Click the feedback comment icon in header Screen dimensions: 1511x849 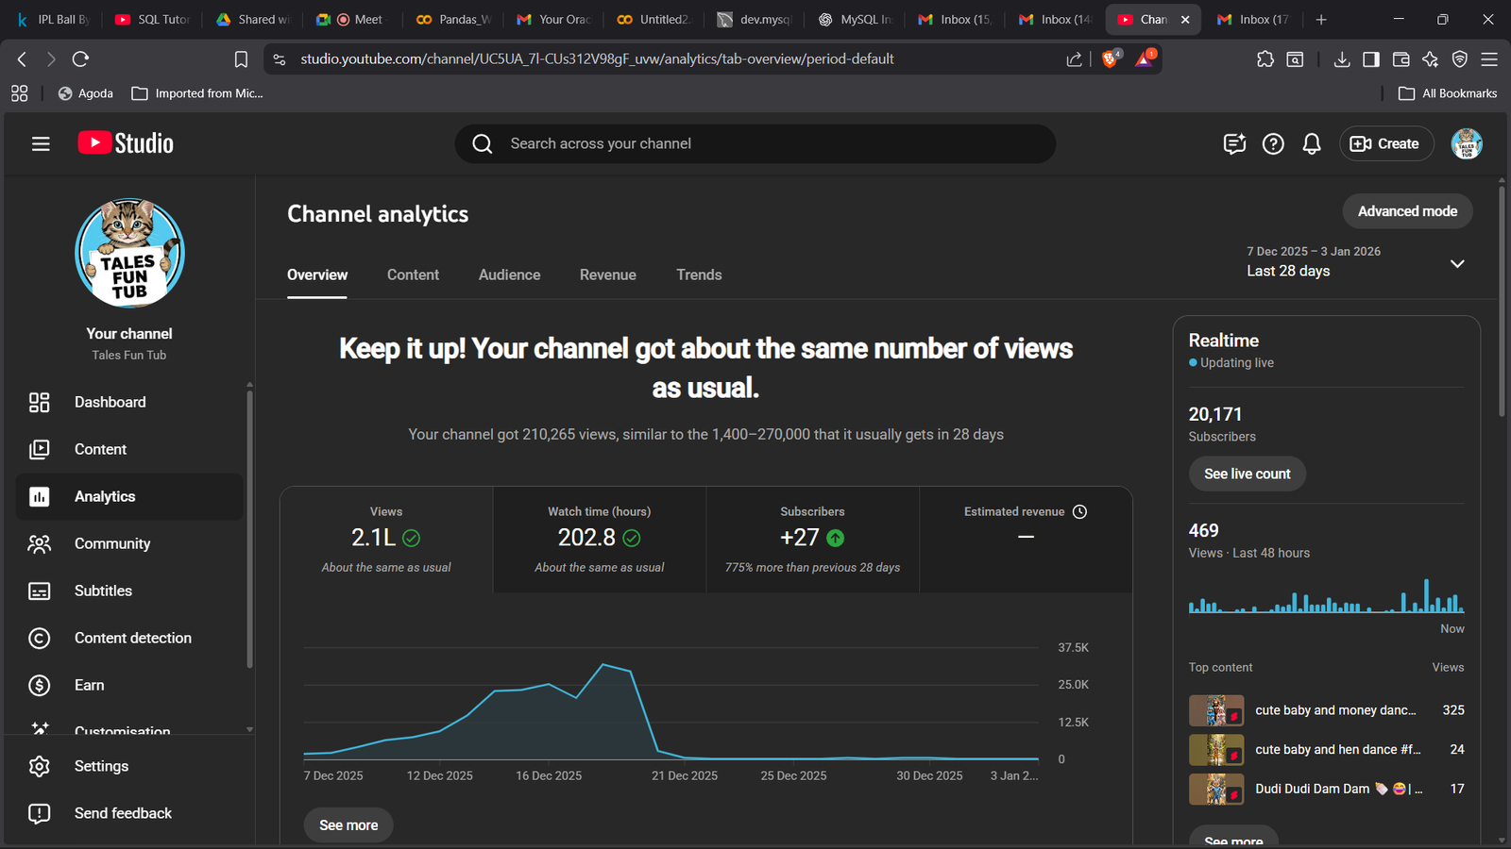(1234, 143)
